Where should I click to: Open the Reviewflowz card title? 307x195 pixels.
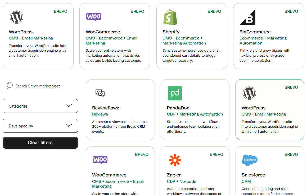[106, 108]
